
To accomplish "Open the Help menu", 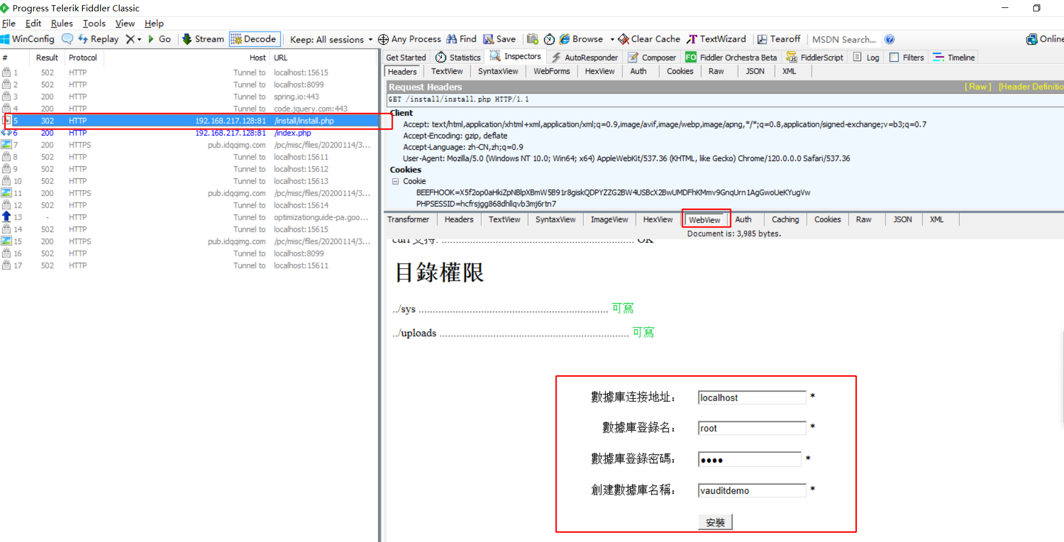I will point(154,23).
